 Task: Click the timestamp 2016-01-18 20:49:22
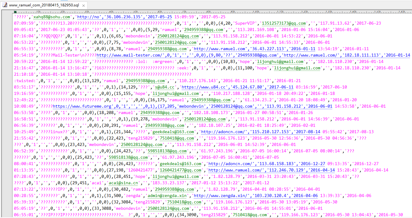click(280, 93)
